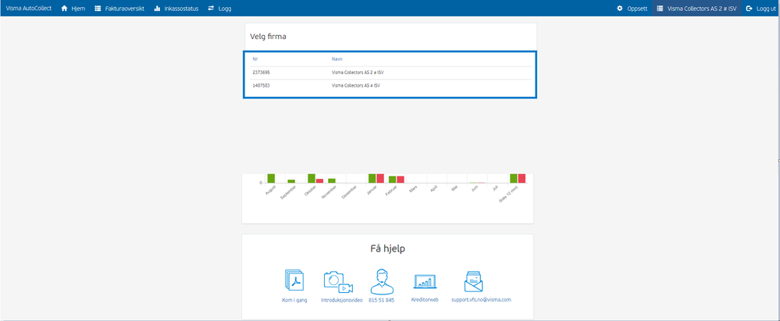Click phone number 815 51 845
The image size is (780, 321).
coord(382,301)
